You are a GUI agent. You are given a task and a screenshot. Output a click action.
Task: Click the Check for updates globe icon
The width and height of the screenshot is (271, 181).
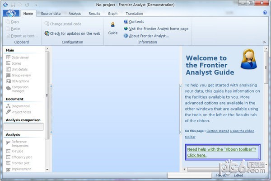tap(47, 33)
